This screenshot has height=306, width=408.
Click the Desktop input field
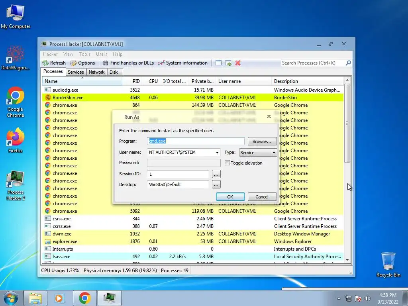coord(178,184)
